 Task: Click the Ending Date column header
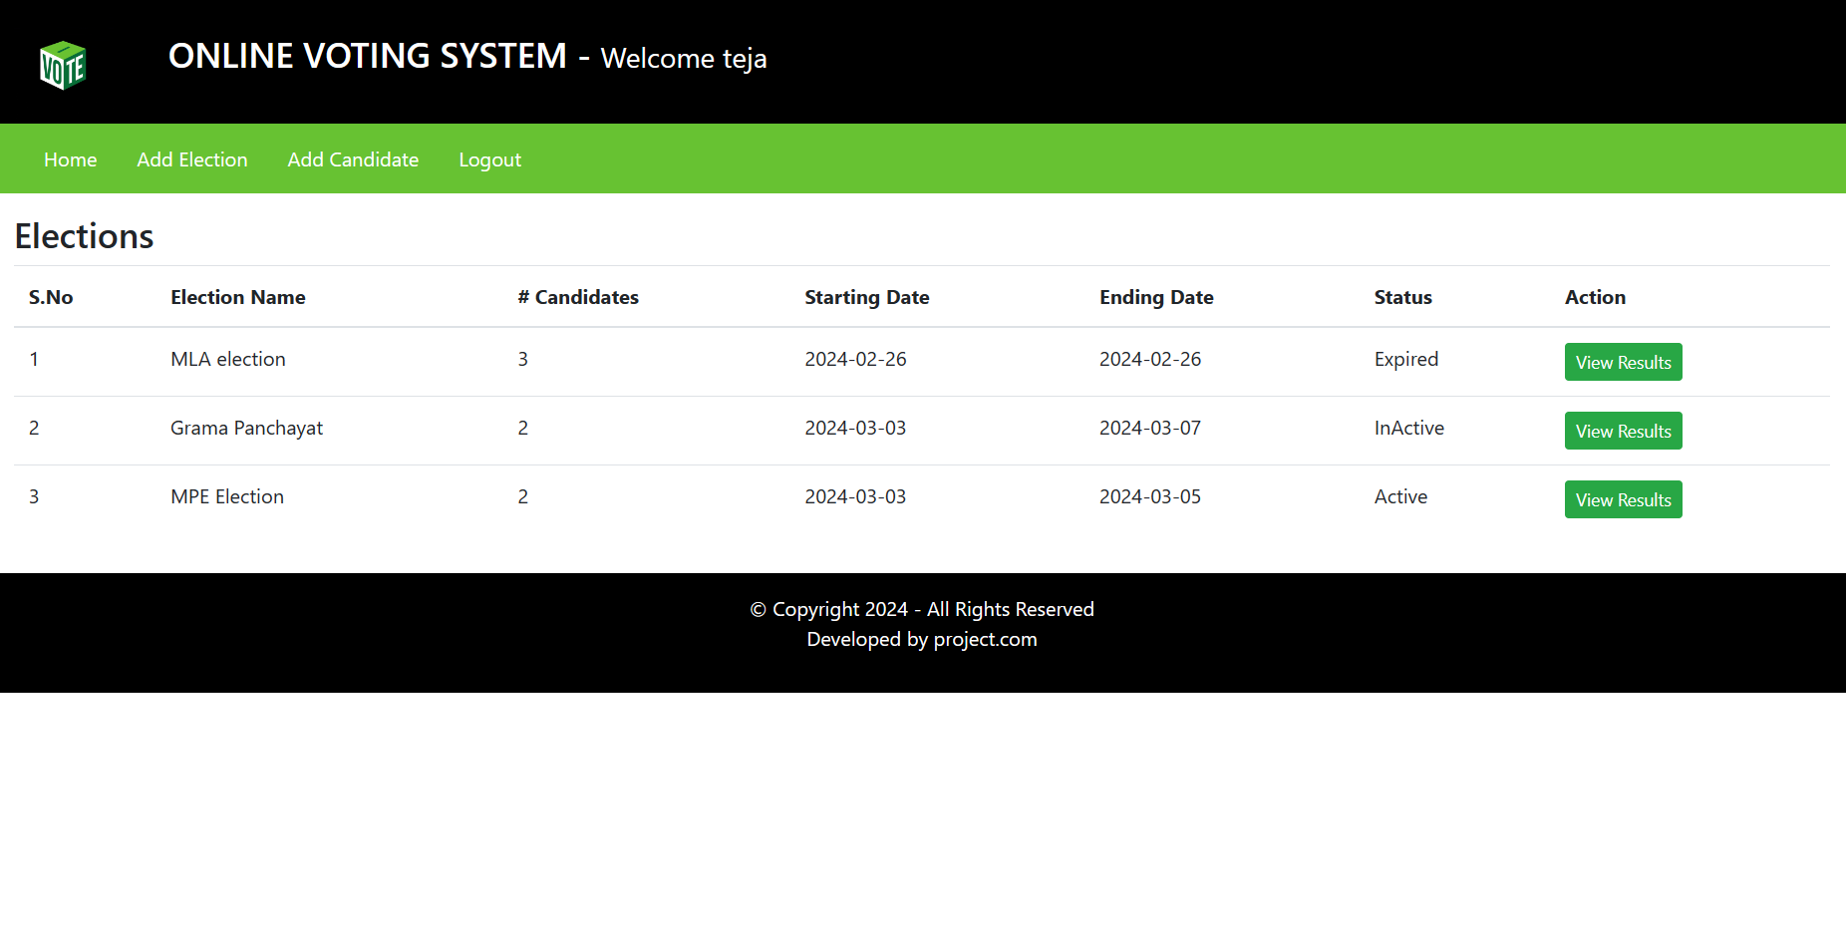pos(1156,297)
